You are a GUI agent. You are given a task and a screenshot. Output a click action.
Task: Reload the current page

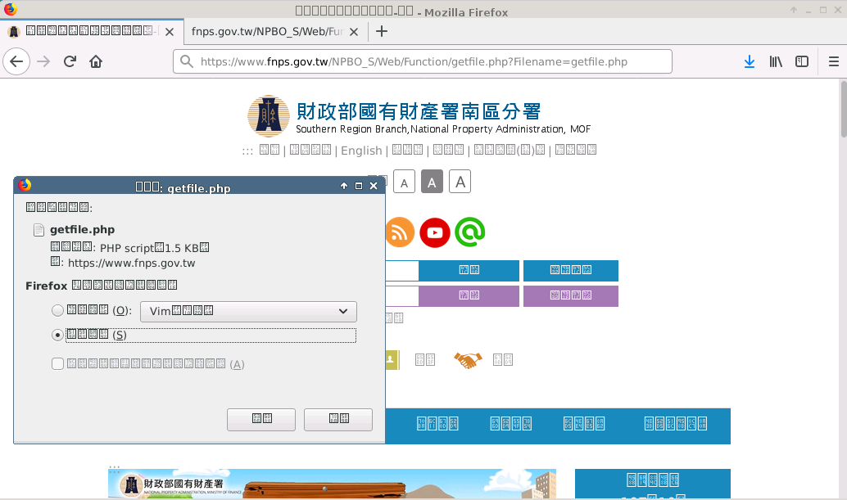[70, 61]
